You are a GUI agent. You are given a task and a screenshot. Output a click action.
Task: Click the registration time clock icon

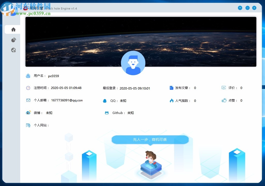[x=28, y=88]
